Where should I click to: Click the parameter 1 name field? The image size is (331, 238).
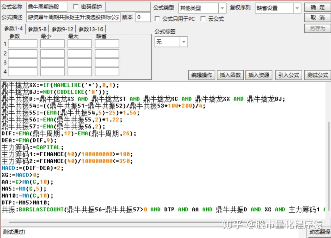(23, 44)
